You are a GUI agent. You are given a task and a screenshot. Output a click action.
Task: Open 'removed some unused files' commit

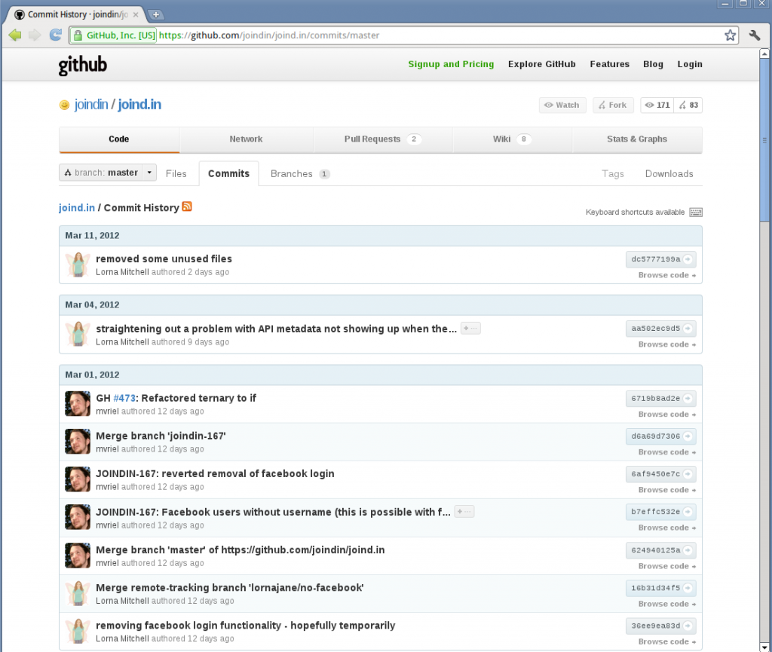[x=164, y=259]
